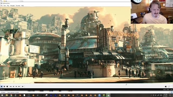This screenshot has width=173, height=97.
Task: Click the '35 items' count in Explorer
Action: click(3, 92)
